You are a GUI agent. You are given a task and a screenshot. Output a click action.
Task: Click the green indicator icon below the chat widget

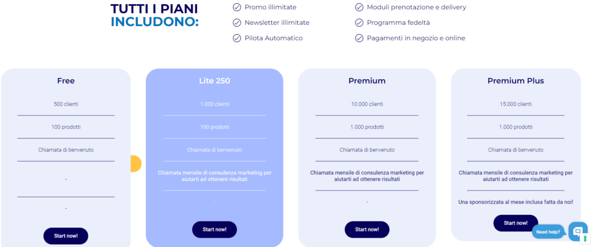tap(585, 239)
